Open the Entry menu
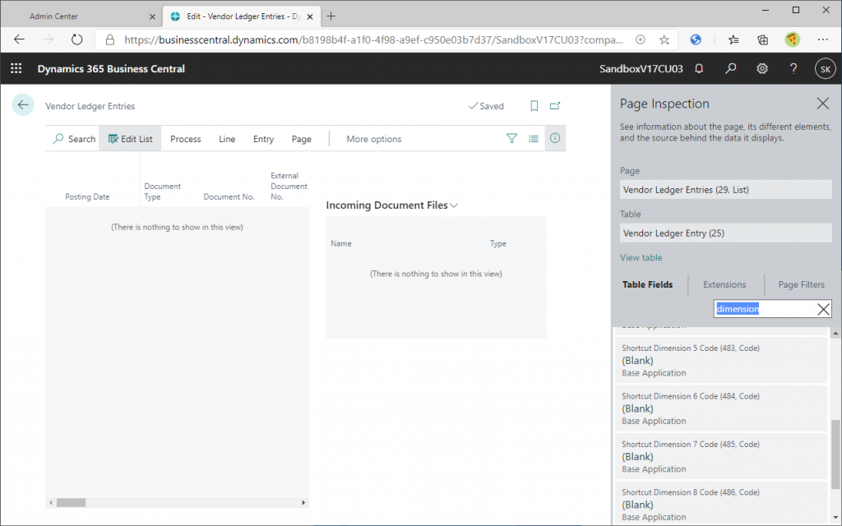842x526 pixels. [x=263, y=139]
